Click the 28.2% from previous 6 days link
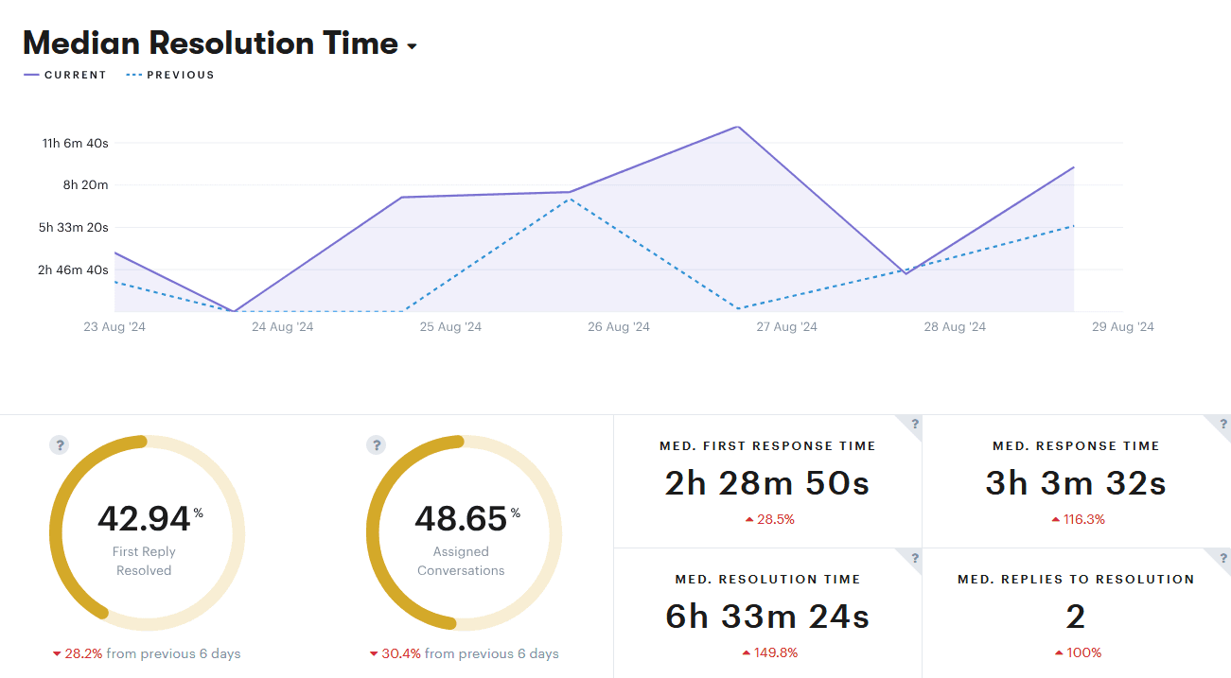This screenshot has height=678, width=1231. click(x=147, y=652)
